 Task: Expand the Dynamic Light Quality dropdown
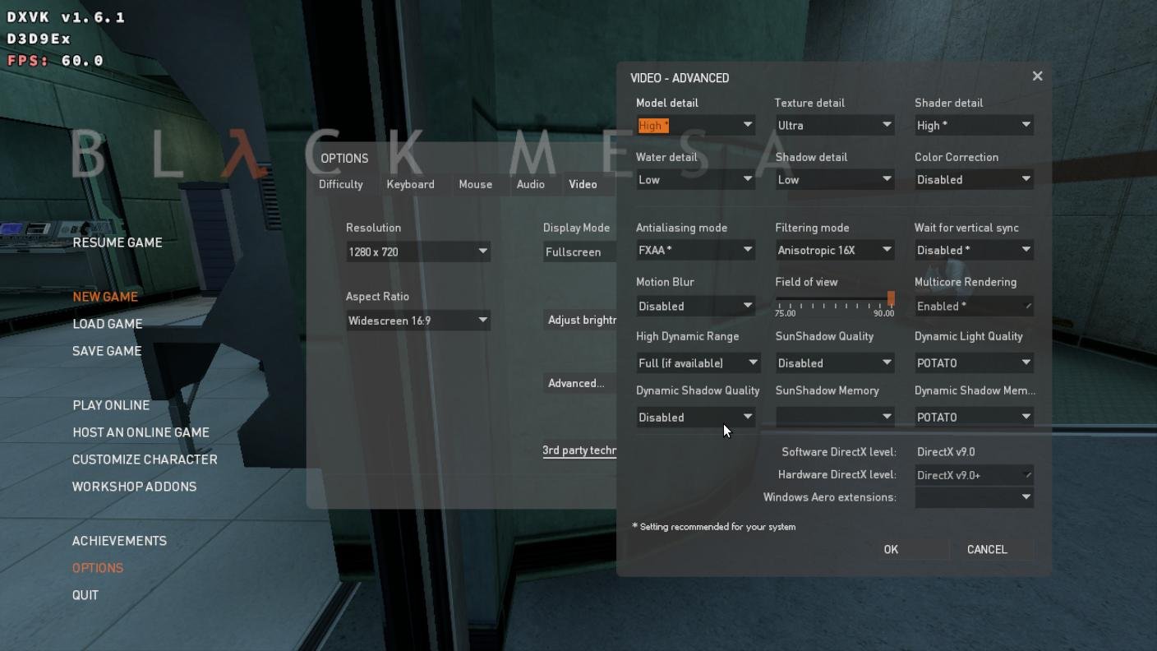973,362
